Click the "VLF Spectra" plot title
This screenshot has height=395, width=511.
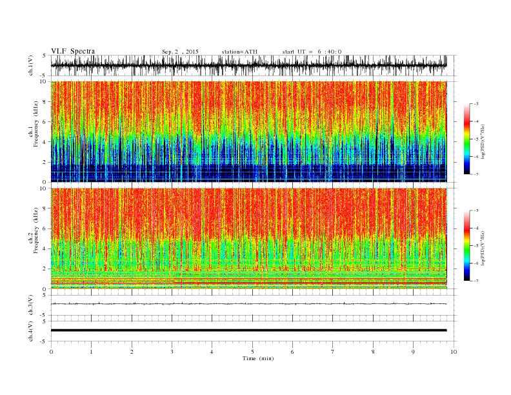[x=73, y=51]
